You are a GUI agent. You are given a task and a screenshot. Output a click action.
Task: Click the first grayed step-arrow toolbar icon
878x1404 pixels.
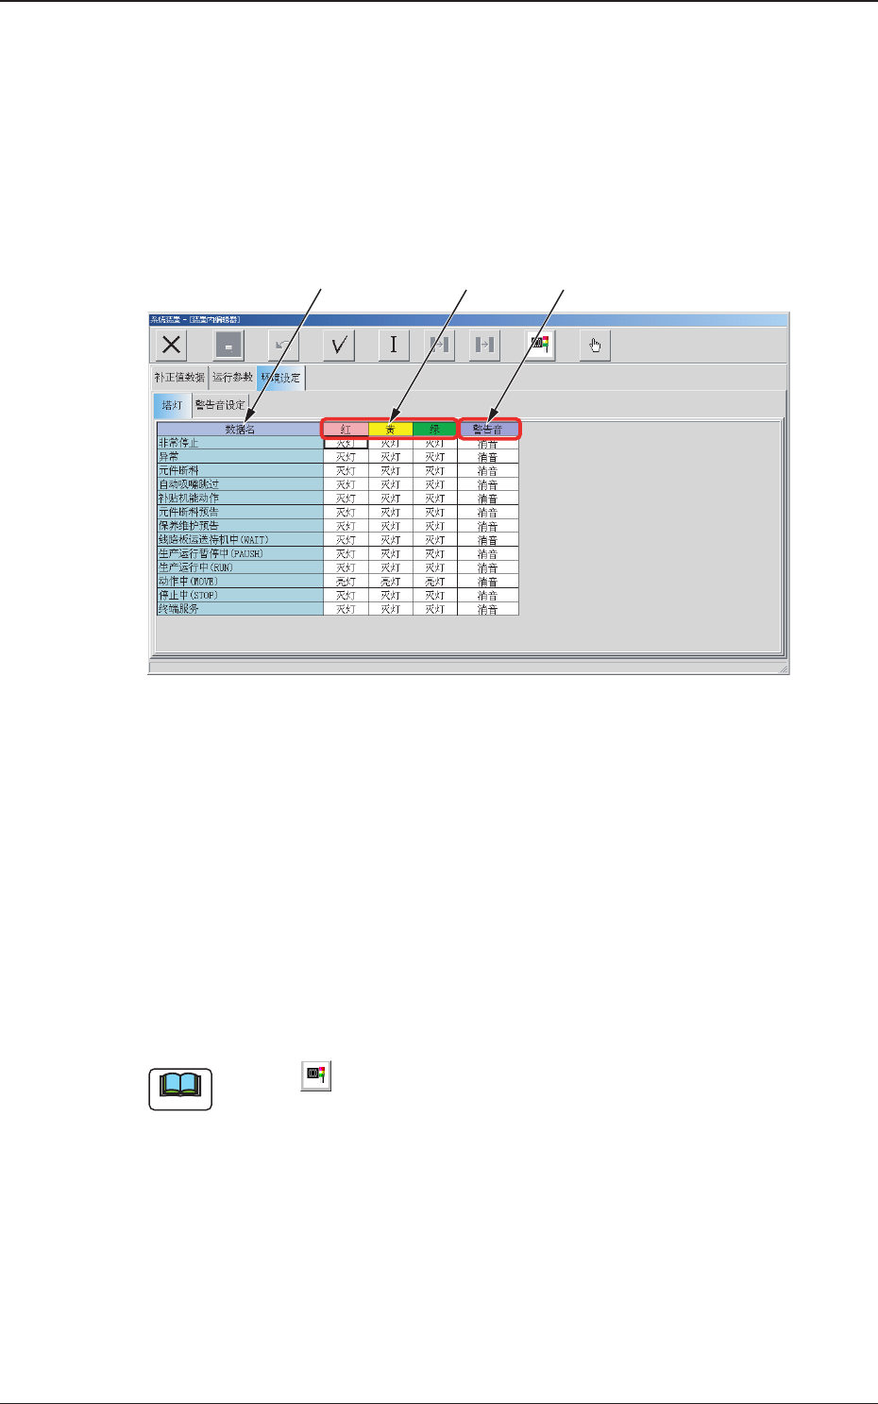pos(440,345)
